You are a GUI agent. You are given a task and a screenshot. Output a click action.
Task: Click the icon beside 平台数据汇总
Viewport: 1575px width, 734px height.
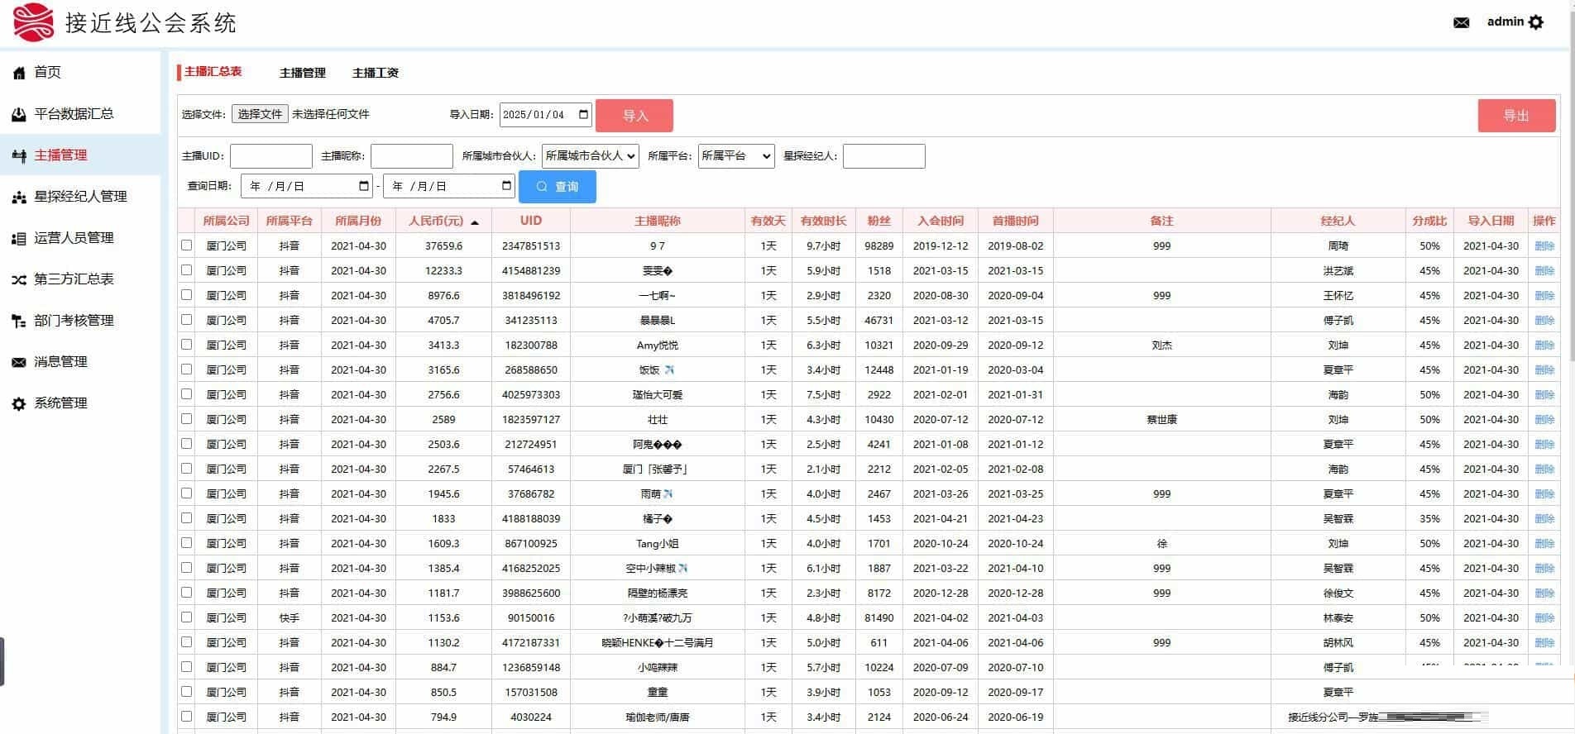19,114
